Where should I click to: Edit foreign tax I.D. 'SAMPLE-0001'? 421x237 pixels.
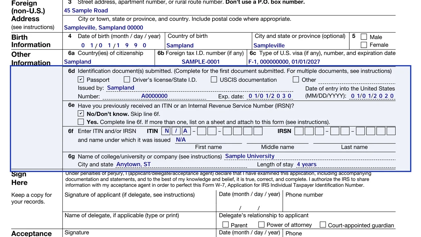point(201,62)
